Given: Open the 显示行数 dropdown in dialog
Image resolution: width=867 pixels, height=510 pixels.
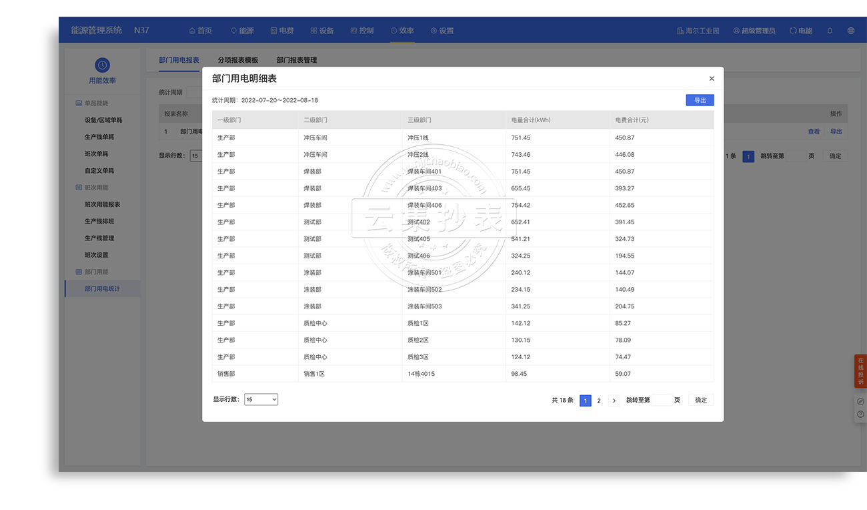Looking at the screenshot, I should [x=261, y=399].
